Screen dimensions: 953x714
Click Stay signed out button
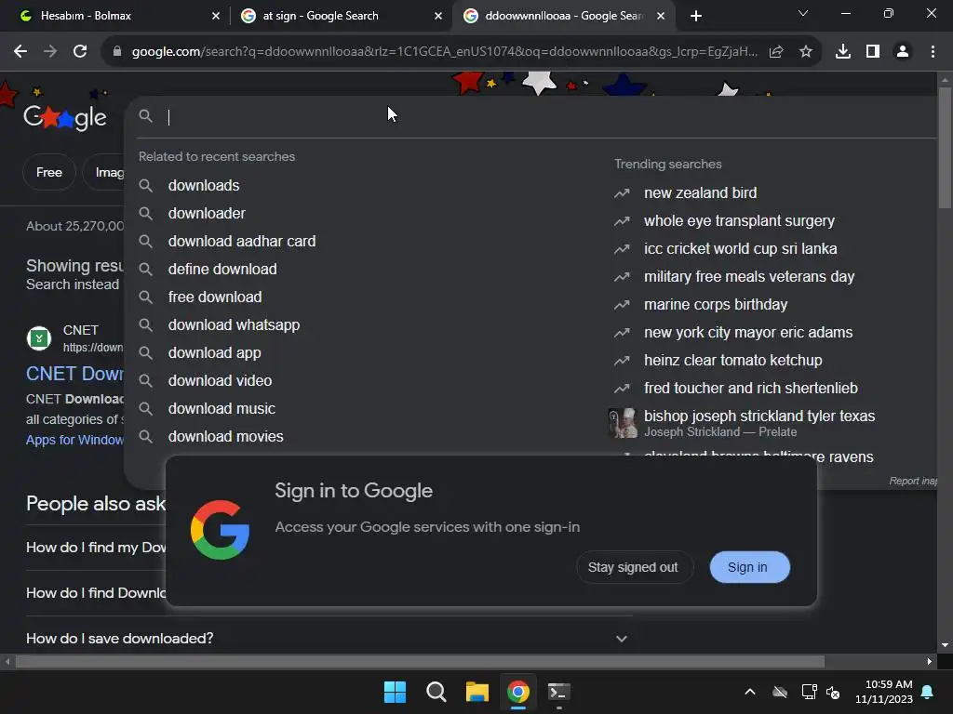633,567
